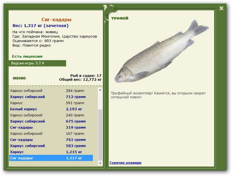This screenshot has width=232, height=176.
Task: Select Хариус 591 грамм row
Action: [x=51, y=103]
